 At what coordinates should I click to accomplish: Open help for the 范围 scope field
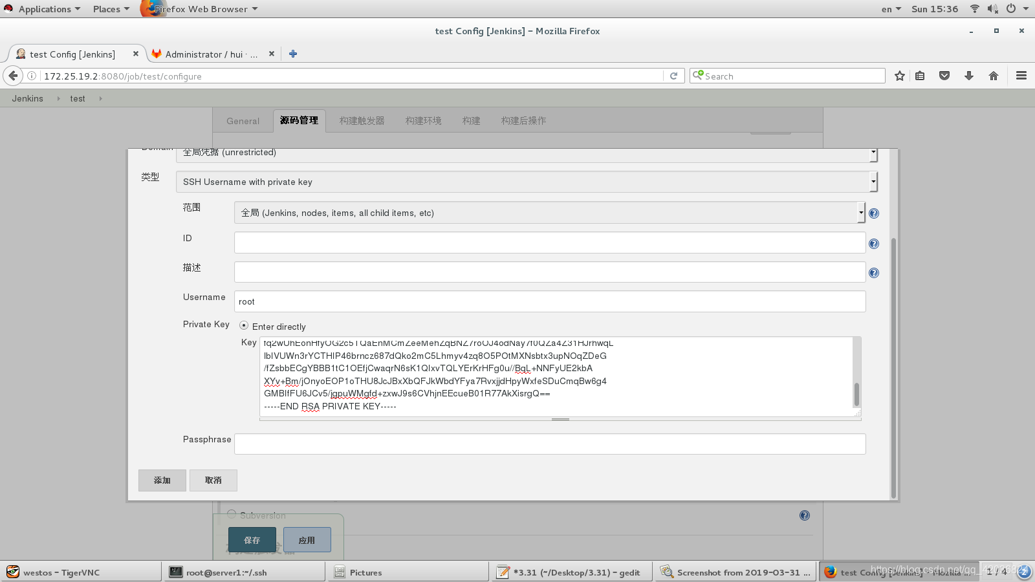tap(874, 213)
